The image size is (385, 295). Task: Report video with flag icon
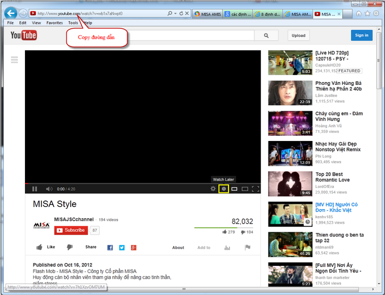[247, 247]
